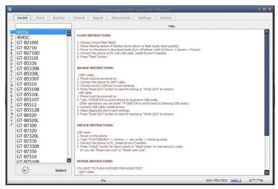Image resolution: width=278 pixels, height=189 pixels.
Task: Select model GT-B3310I
Action: [x=42, y=58]
